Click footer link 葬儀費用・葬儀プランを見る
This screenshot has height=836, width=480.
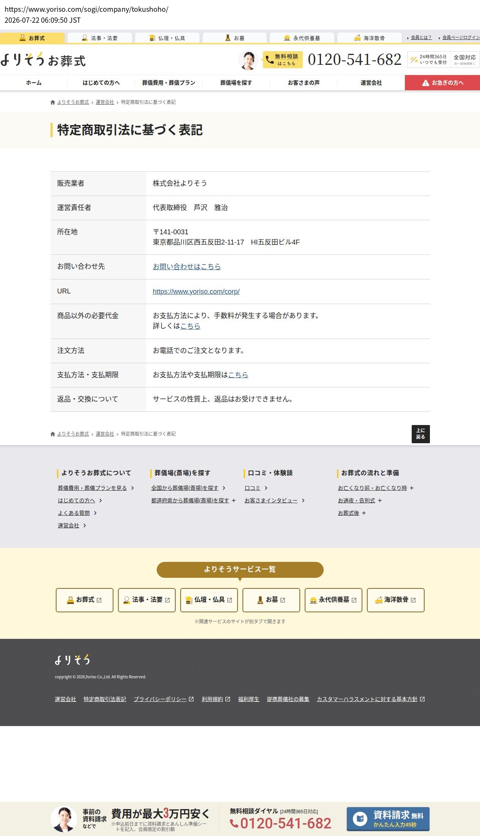(92, 488)
